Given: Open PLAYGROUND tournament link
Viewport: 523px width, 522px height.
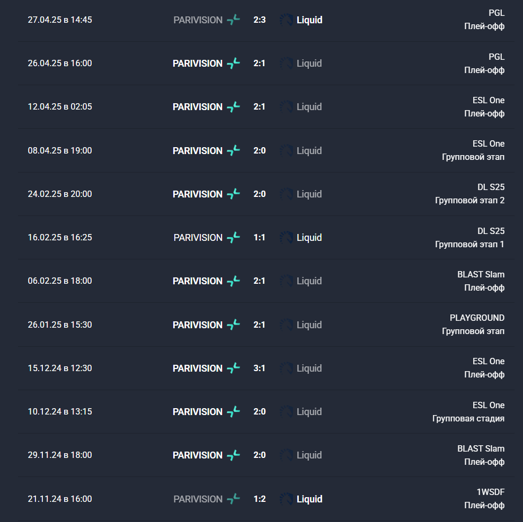Looking at the screenshot, I should 477,318.
